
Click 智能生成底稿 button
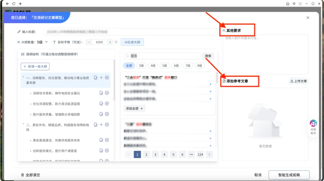289,175
